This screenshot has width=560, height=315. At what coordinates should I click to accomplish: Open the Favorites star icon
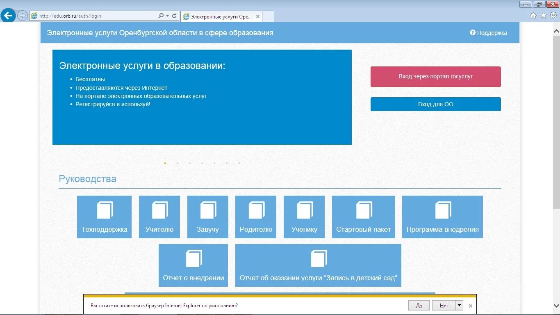click(543, 16)
